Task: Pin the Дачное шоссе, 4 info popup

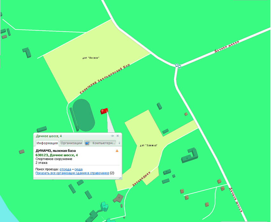Action: tap(112, 136)
